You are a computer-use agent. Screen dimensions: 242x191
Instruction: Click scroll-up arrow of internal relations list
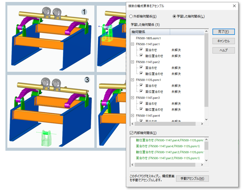click(x=206, y=139)
